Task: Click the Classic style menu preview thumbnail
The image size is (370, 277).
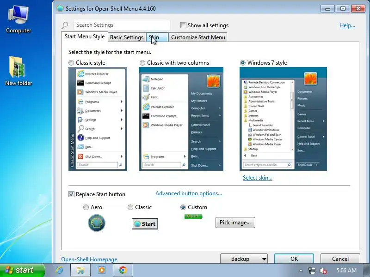Action: (x=98, y=119)
